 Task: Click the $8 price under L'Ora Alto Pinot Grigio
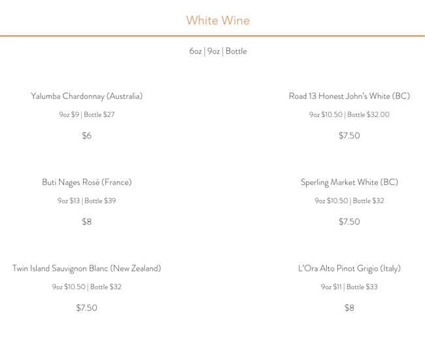click(349, 308)
